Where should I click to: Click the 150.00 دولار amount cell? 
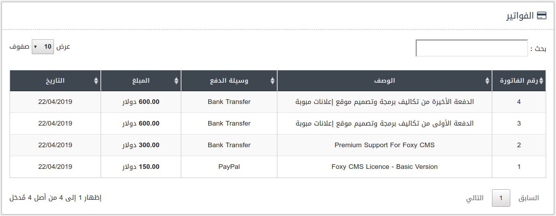(141, 167)
